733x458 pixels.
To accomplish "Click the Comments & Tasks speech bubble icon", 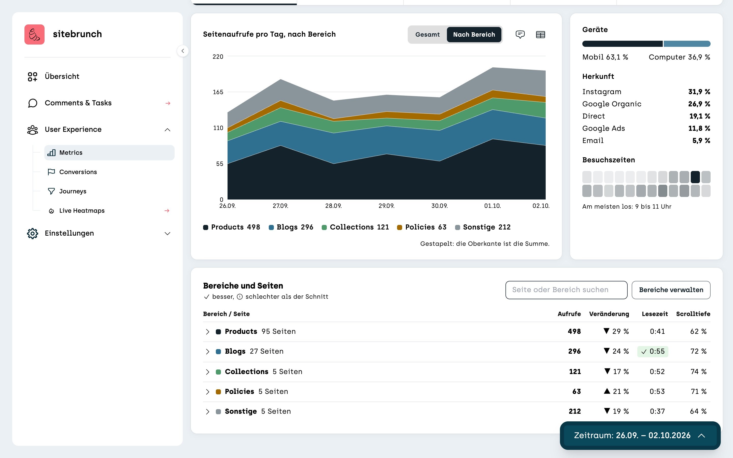I will [32, 103].
